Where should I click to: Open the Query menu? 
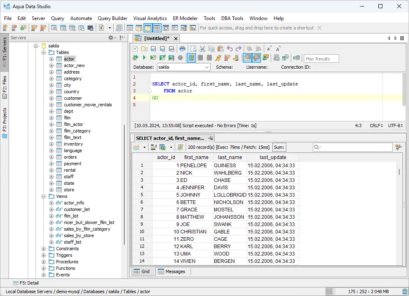pos(57,18)
